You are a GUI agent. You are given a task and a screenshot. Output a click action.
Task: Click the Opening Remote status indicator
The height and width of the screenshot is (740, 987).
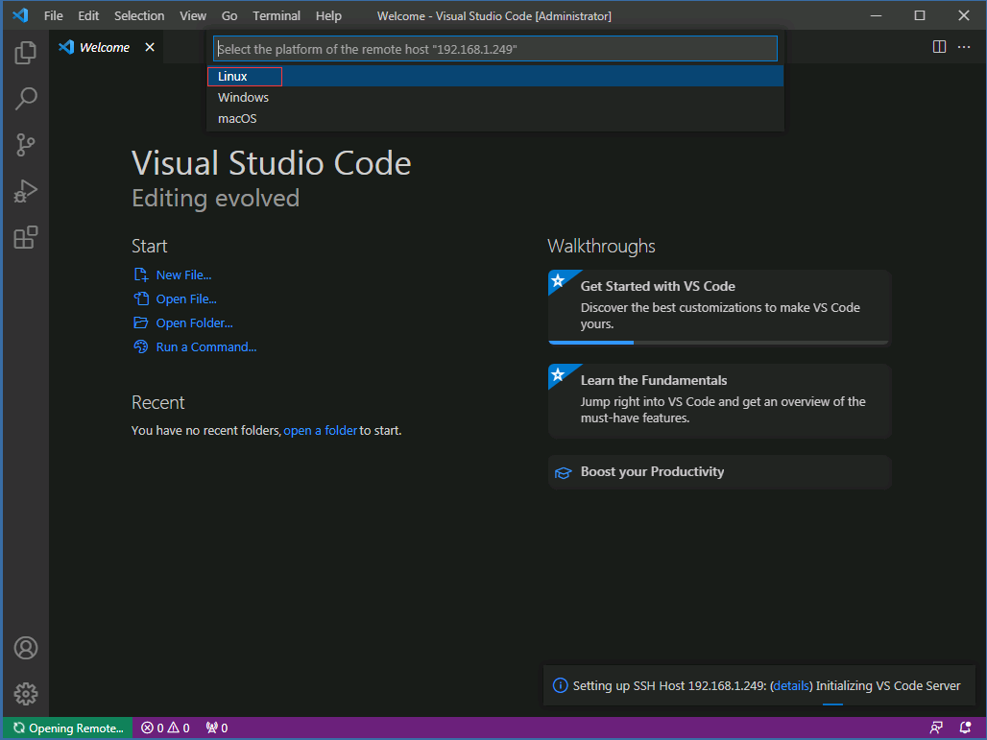pyautogui.click(x=69, y=728)
